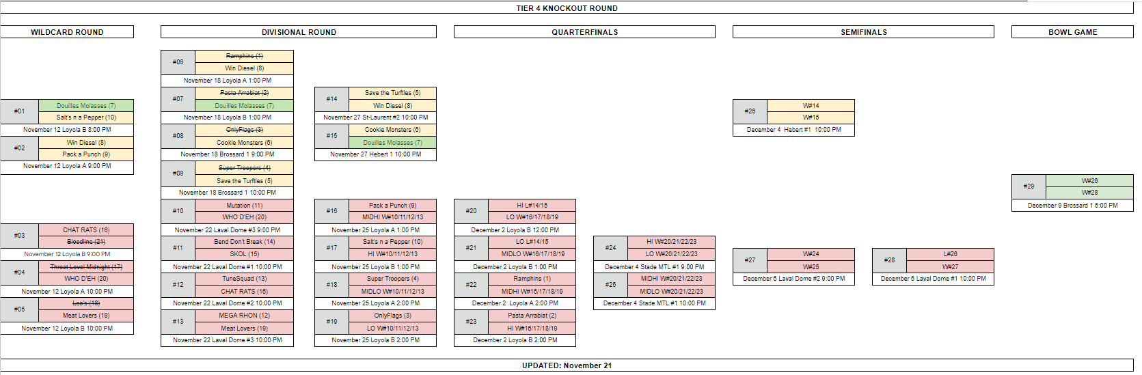Click Save the Turfles (5) in game #14
The height and width of the screenshot is (375, 1142).
point(393,93)
